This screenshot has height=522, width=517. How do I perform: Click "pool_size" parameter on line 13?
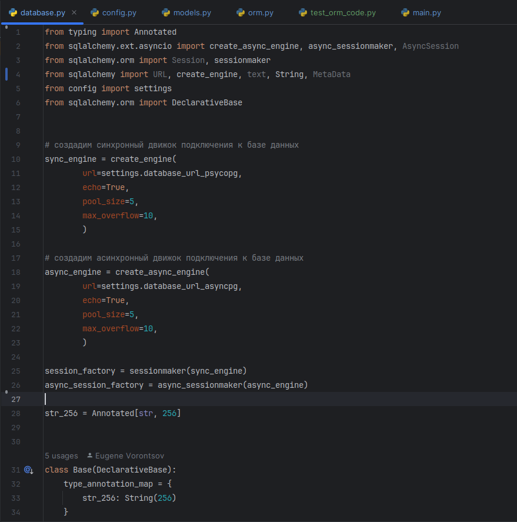(104, 201)
